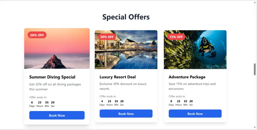Click the Special Offers heading
The width and height of the screenshot is (257, 130).
[x=126, y=17]
